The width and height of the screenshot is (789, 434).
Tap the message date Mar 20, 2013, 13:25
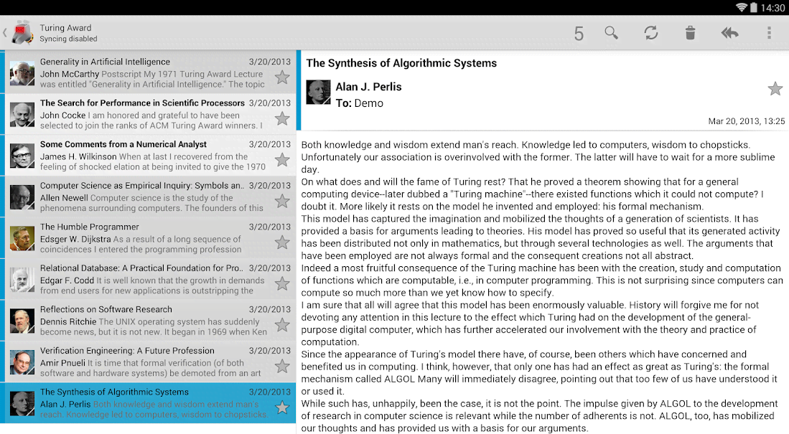click(x=746, y=121)
